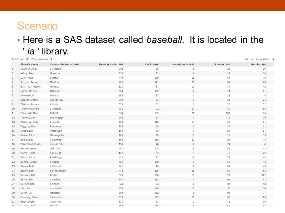Click Dawson, Andre in the table
This screenshot has height=213, width=285.
click(29, 82)
